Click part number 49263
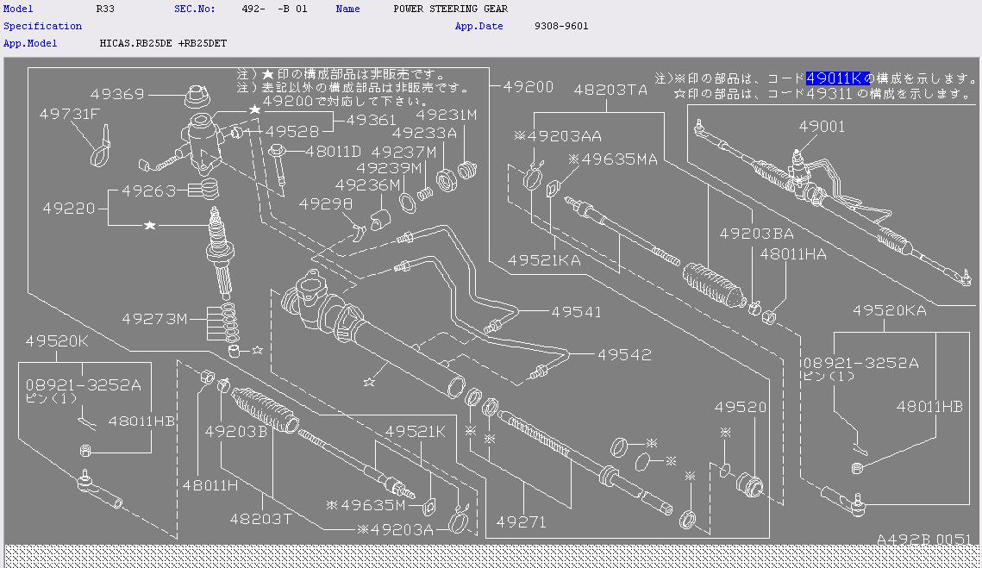Screen dimensions: 982x568 tap(148, 191)
